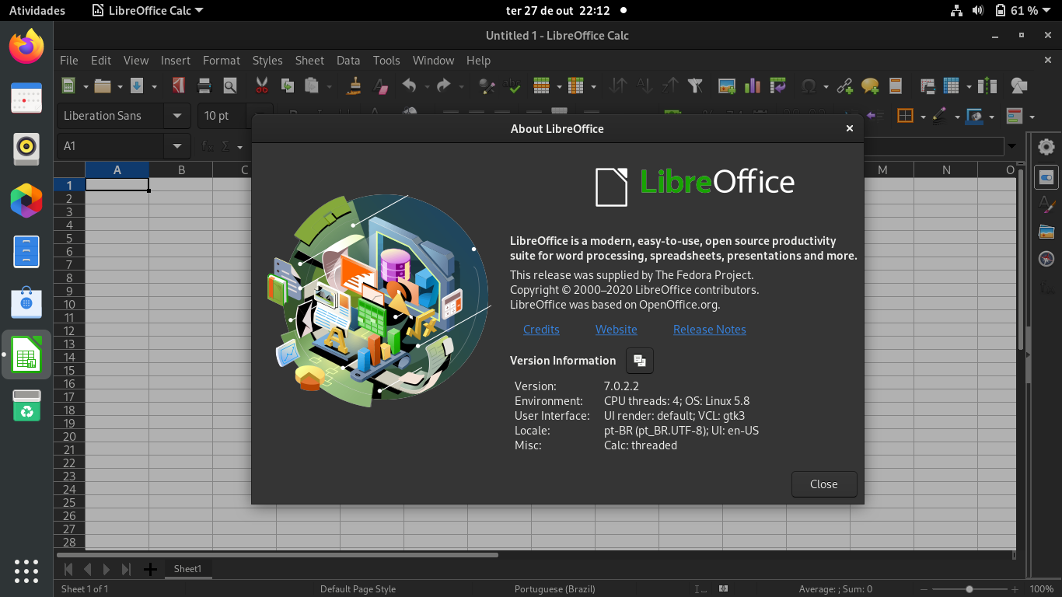Select the Sheet1 tab
This screenshot has height=597, width=1062.
pyautogui.click(x=187, y=569)
